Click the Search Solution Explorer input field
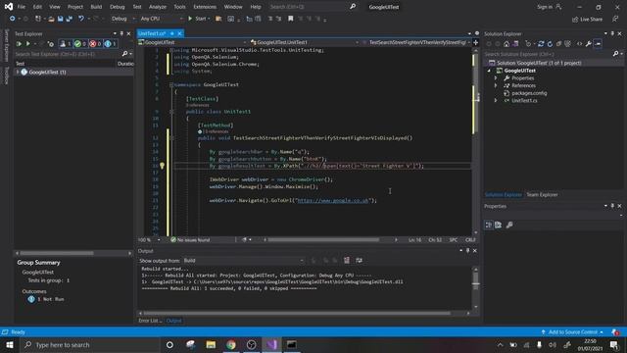 tap(549, 54)
